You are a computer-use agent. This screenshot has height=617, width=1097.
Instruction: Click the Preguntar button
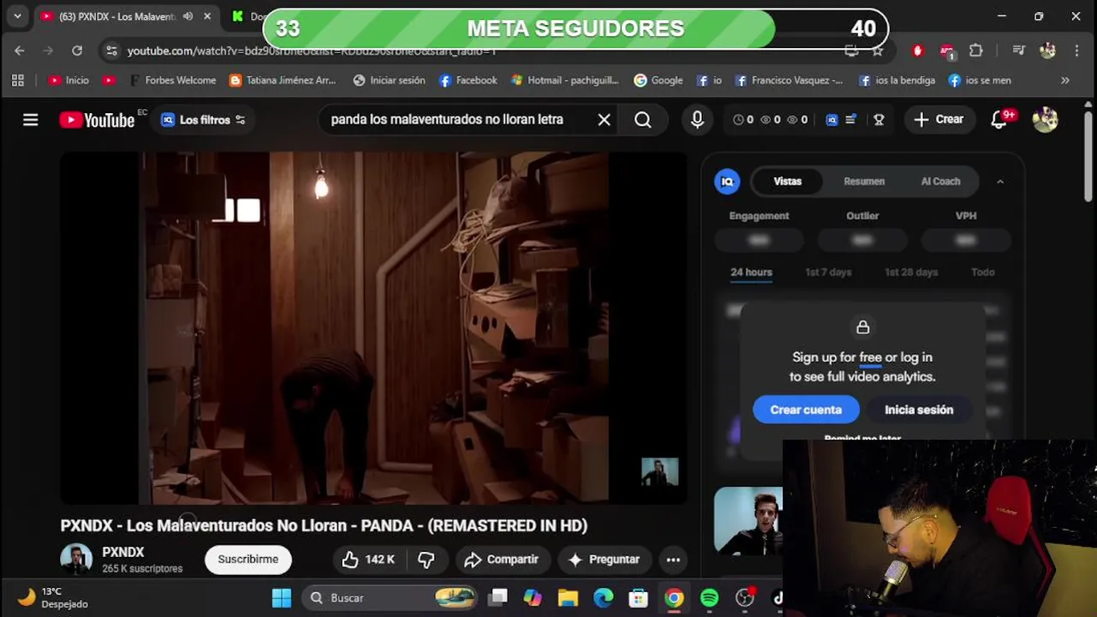[604, 560]
